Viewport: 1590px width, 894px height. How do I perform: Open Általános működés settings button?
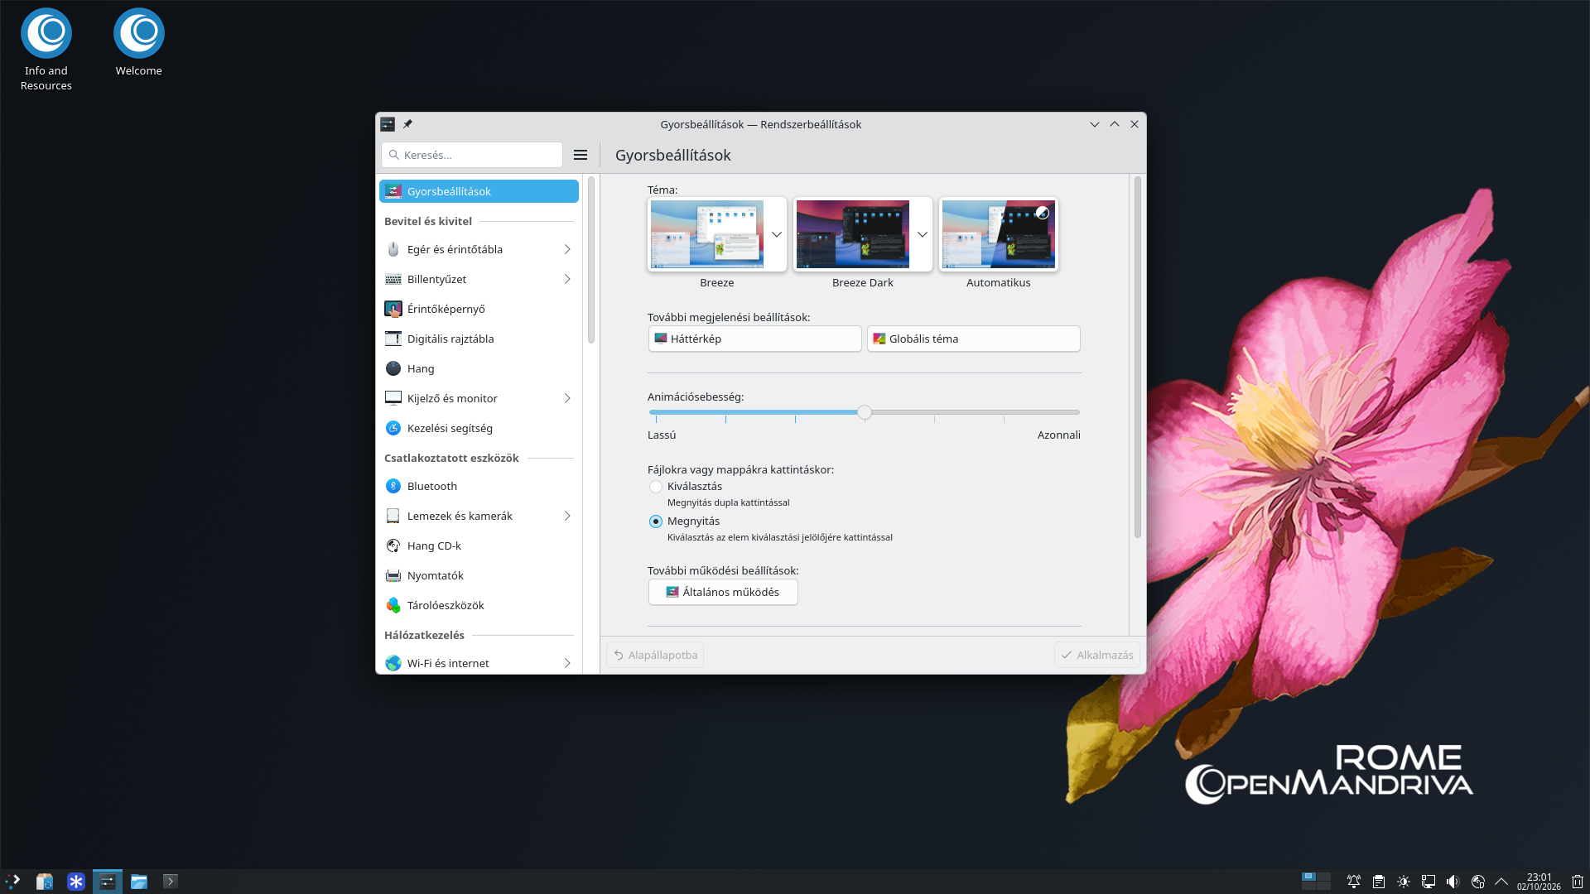723,592
